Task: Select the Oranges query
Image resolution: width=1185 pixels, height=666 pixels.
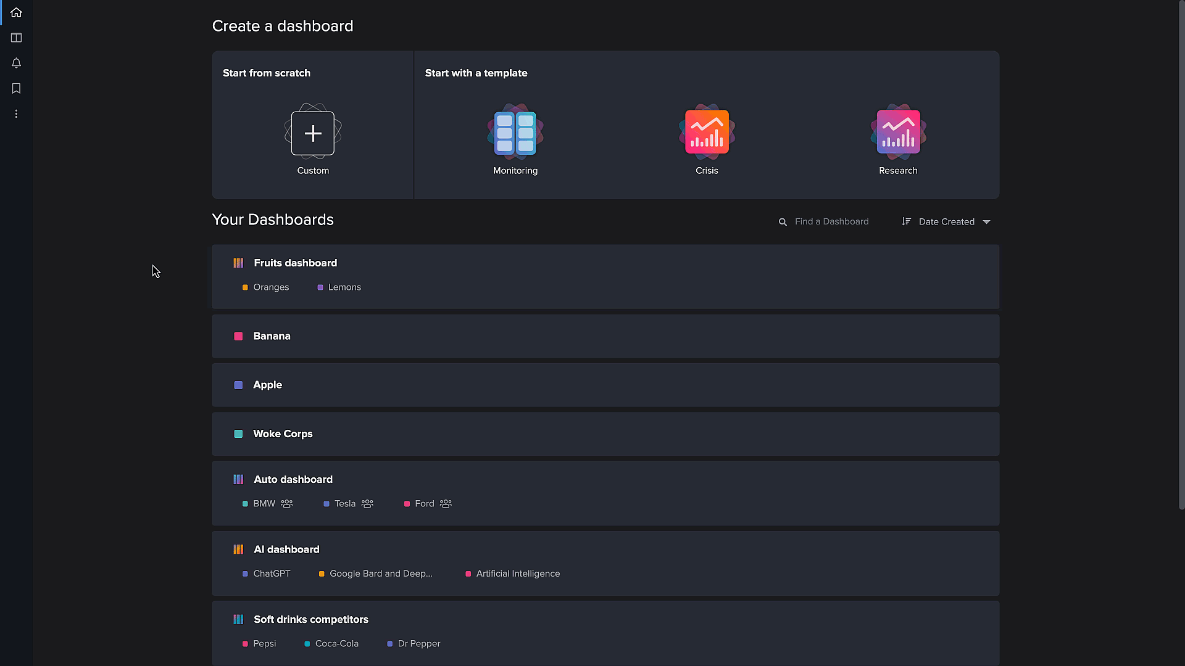Action: [265, 287]
